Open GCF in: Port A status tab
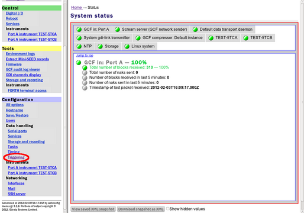The width and height of the screenshot is (304, 213). tap(93, 30)
